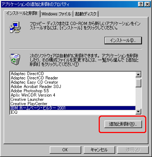Click the list scrollbar thumb
The image size is (152, 157).
click(138, 83)
